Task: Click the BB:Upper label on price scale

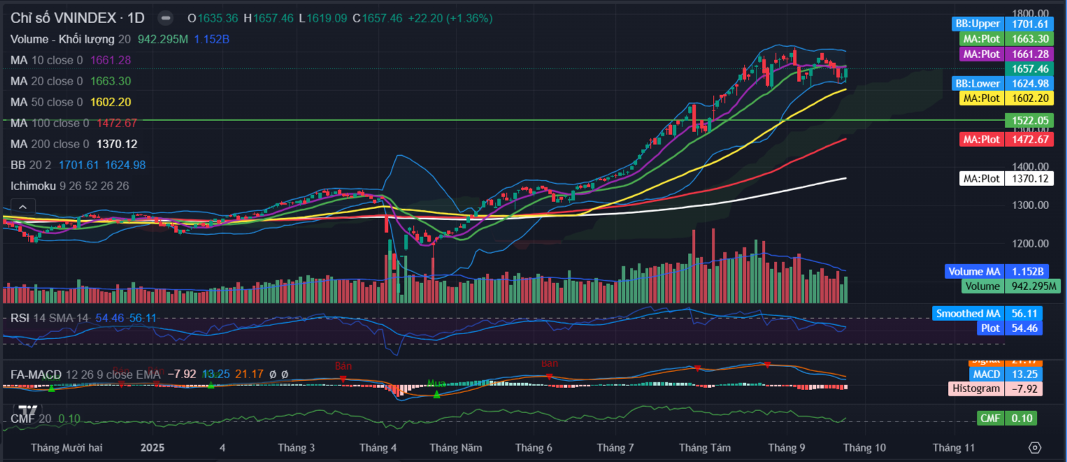Action: (x=978, y=24)
